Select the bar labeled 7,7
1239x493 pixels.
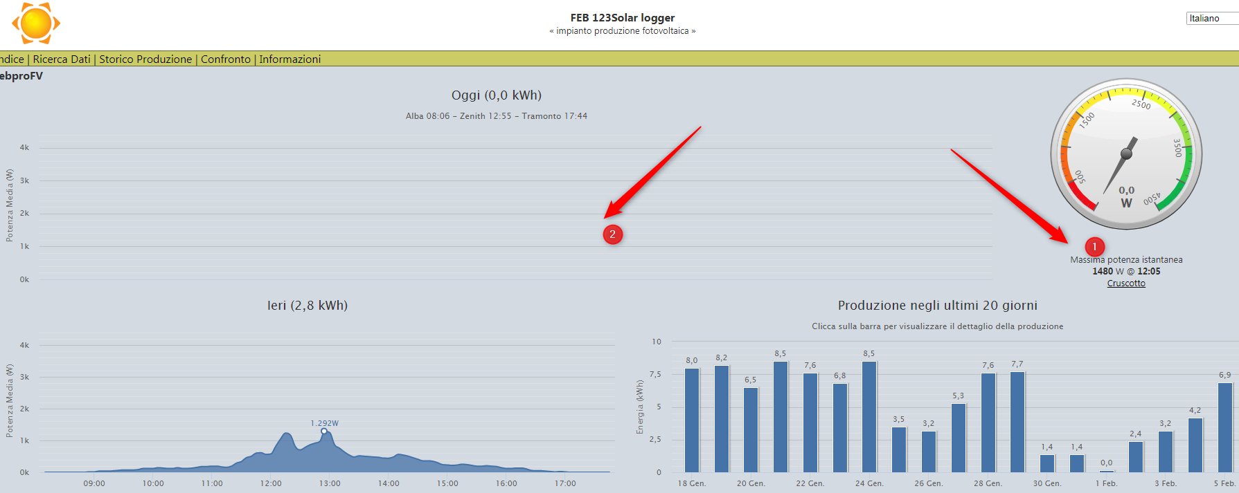[x=1017, y=422]
